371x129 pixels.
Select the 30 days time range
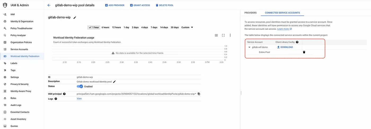pyautogui.click(x=175, y=27)
